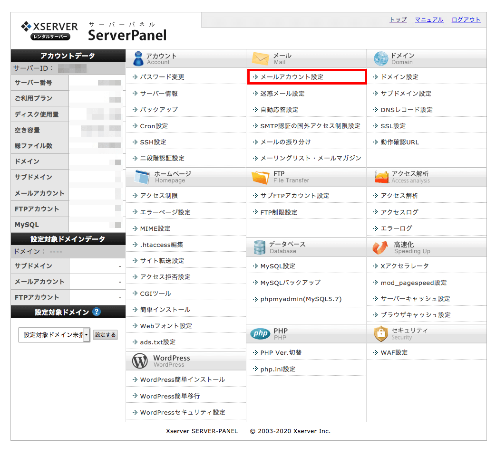Open WordPress簡単インストール
This screenshot has height=455, width=496.
[183, 379]
